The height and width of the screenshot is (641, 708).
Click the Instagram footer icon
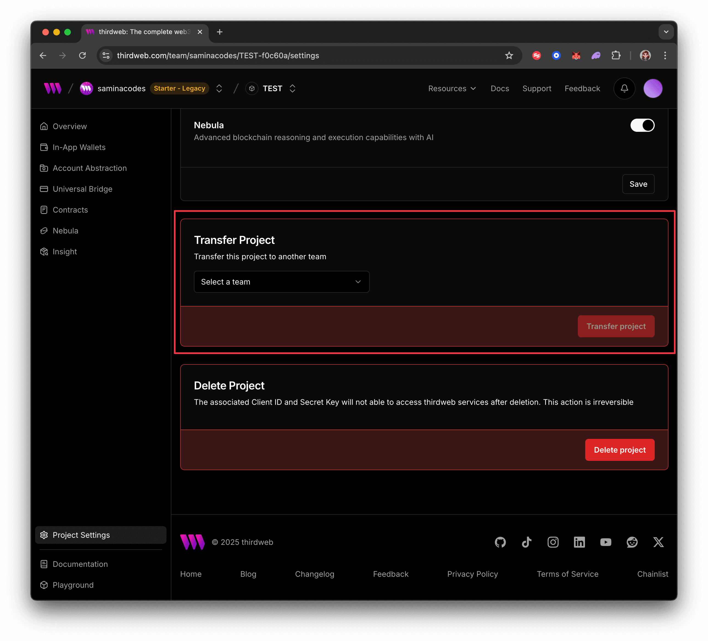click(553, 542)
